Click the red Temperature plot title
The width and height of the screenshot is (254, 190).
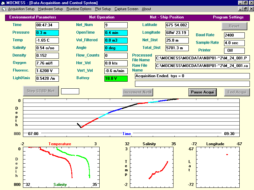click(60, 144)
